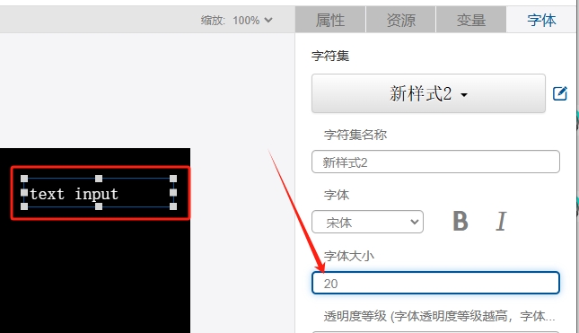579x333 pixels.
Task: Open the 属性 tab
Action: click(330, 20)
